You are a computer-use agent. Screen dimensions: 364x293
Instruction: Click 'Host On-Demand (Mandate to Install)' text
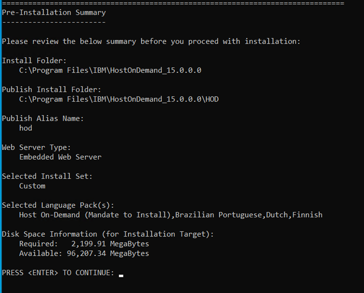[x=96, y=215]
